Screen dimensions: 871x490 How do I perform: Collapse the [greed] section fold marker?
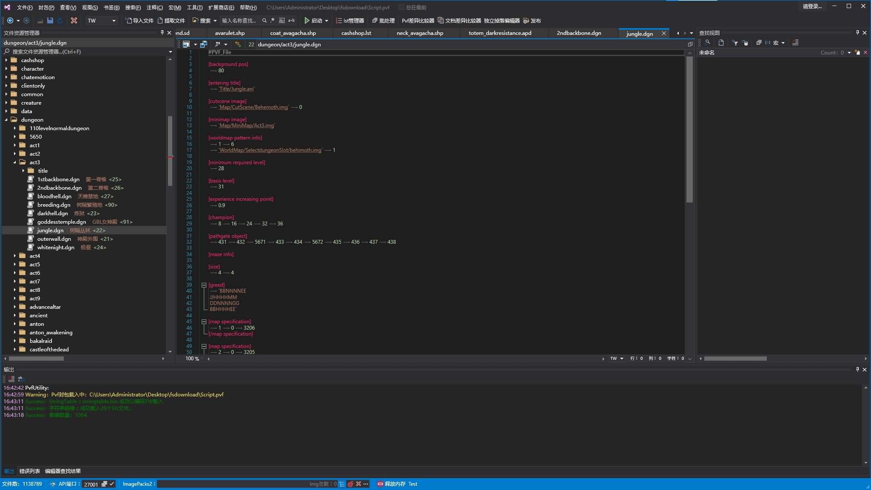coord(204,285)
